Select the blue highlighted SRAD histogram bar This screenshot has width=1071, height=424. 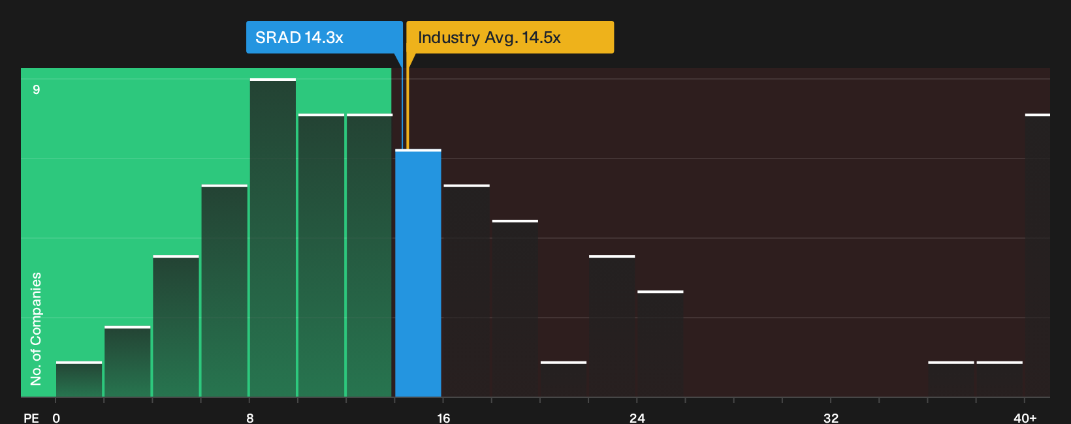tap(418, 273)
